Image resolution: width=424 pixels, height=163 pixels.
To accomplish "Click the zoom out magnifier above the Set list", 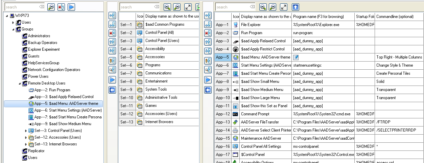I will 177,7.
